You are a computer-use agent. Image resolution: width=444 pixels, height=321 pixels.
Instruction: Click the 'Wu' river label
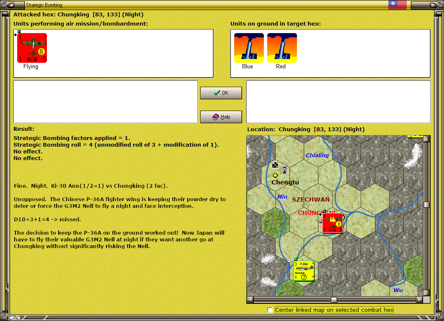click(398, 290)
